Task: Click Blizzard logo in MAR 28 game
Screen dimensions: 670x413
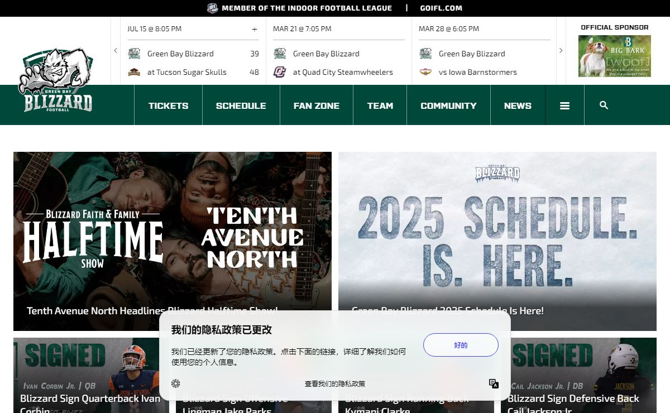Action: pos(425,54)
